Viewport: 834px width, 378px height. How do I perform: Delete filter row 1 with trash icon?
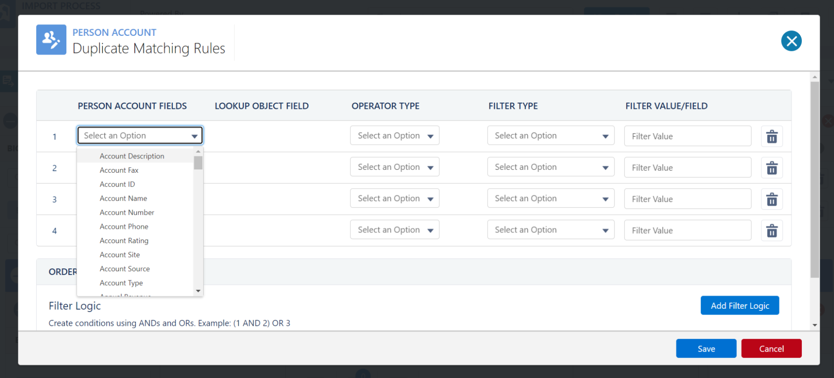(x=771, y=136)
